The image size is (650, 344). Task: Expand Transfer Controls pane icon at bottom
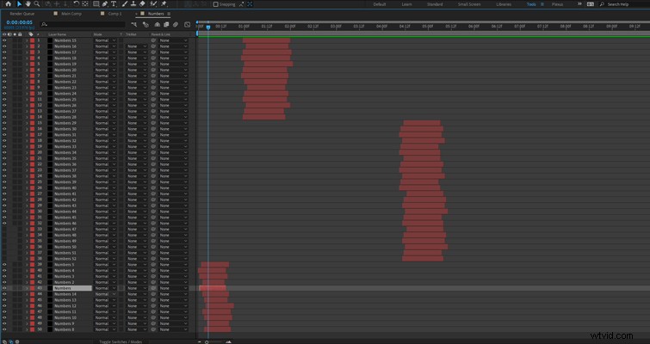click(x=11, y=342)
